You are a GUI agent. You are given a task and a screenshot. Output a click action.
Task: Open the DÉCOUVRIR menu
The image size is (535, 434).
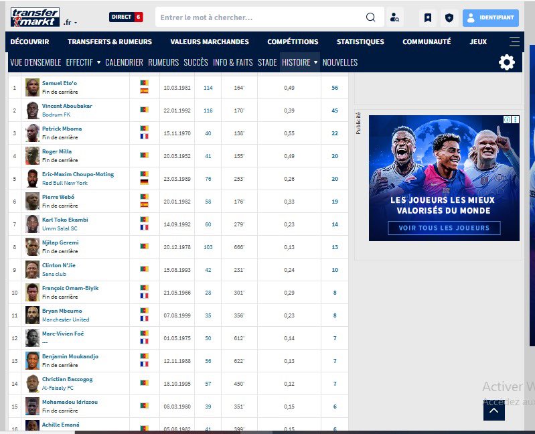29,42
